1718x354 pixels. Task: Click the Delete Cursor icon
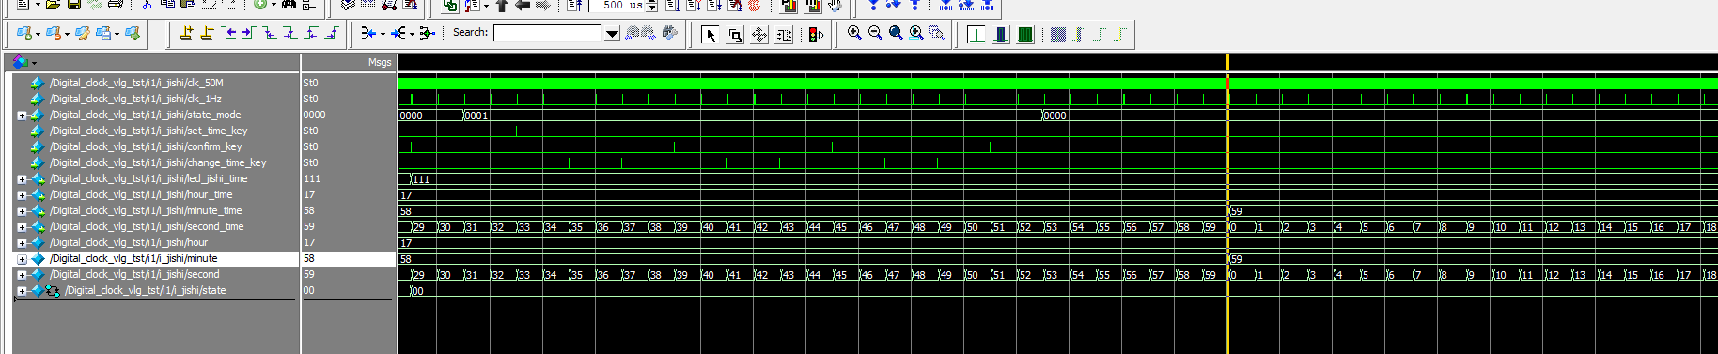[207, 34]
